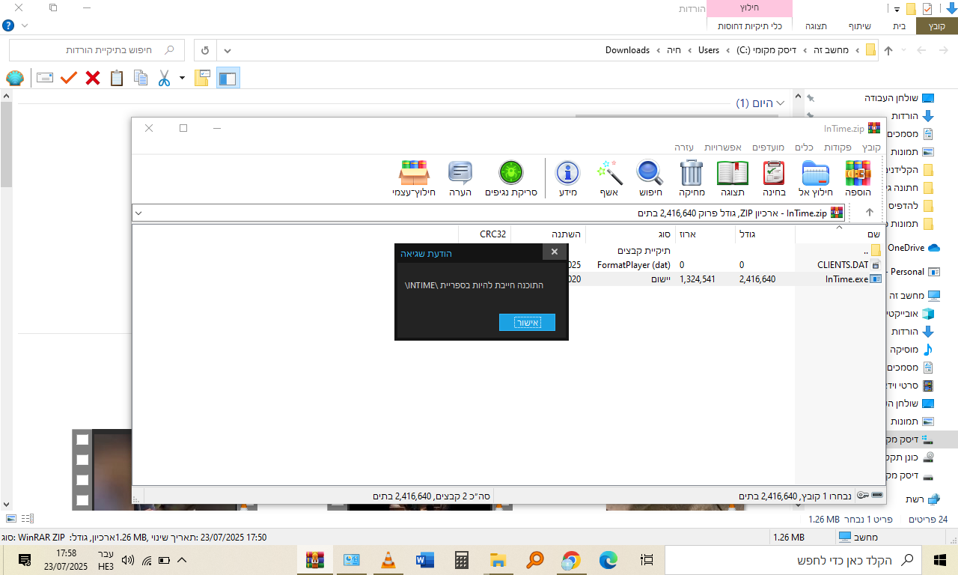Close the הודעת שגיאה error dialog
The width and height of the screenshot is (958, 575).
click(554, 252)
